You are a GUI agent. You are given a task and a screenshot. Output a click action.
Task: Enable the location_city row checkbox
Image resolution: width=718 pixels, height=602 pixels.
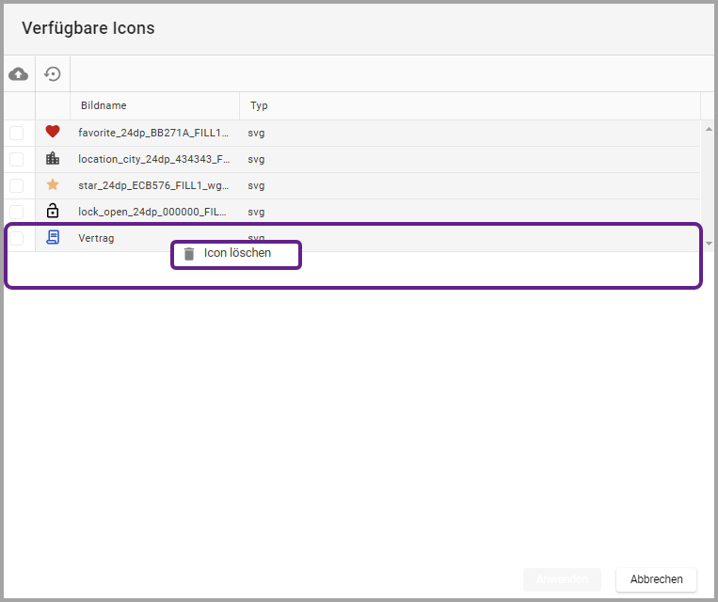point(17,159)
